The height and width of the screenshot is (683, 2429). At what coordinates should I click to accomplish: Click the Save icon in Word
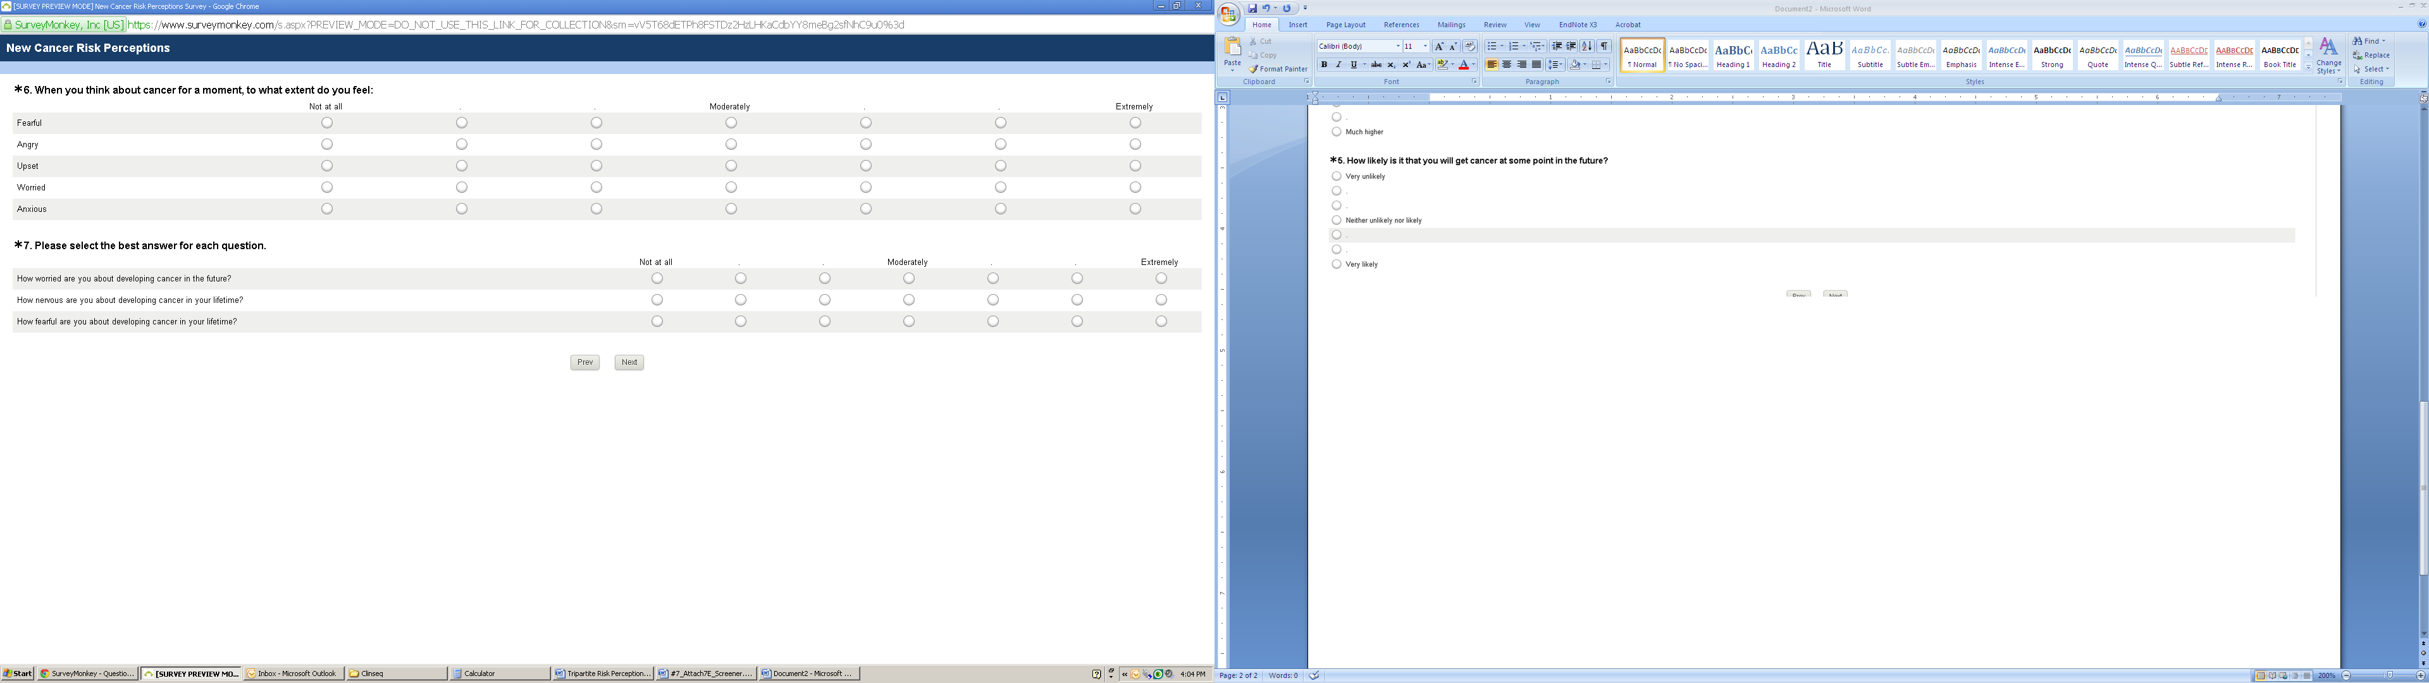point(1253,8)
